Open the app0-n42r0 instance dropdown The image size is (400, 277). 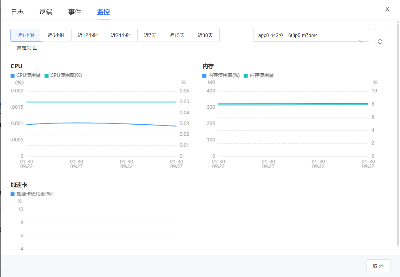point(306,35)
